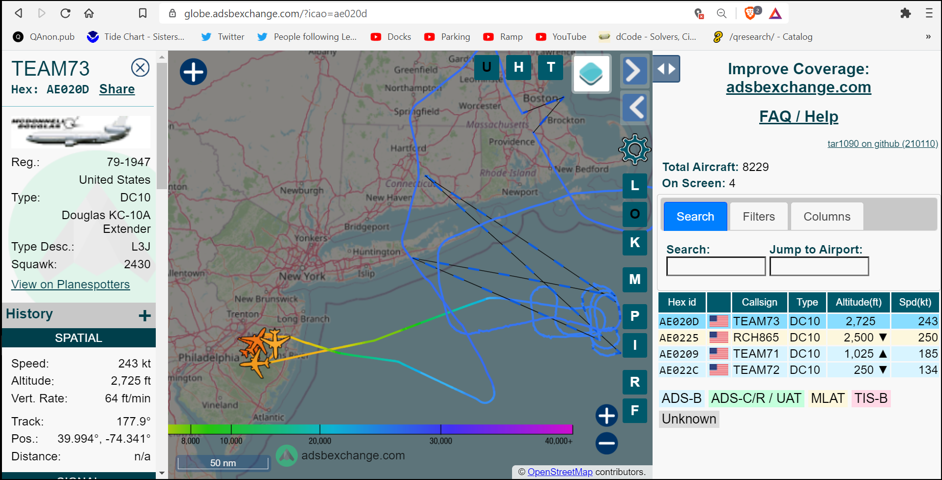Screen dimensions: 942x480
Task: Open map settings gear
Action: 634,149
